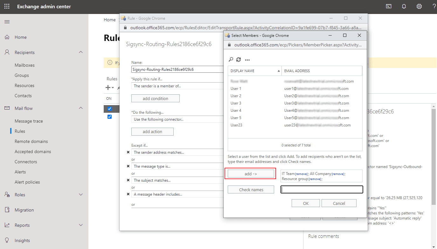437x249 pixels.
Task: Collapse the Mail flow section
Action: coord(81,108)
